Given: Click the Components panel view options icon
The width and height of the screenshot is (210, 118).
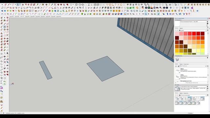Looking at the screenshot, I should [176, 66].
